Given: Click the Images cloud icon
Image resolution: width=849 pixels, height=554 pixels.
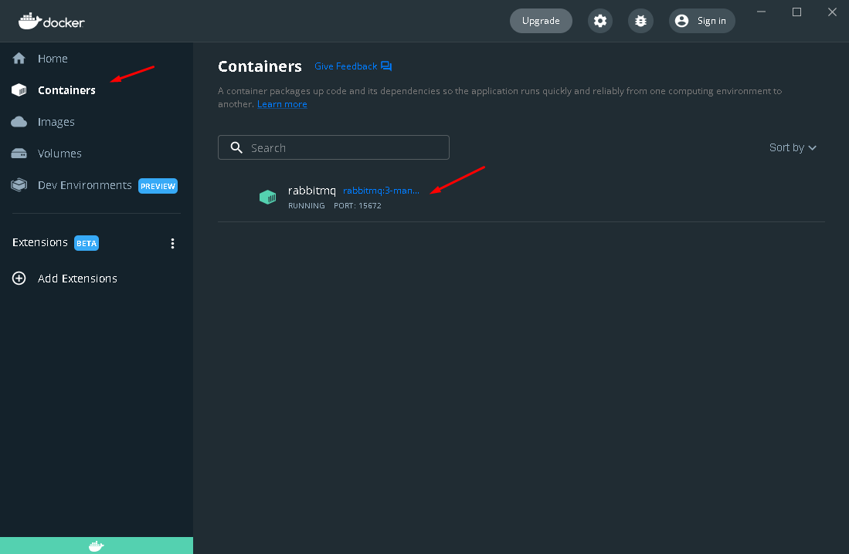Looking at the screenshot, I should 19,122.
